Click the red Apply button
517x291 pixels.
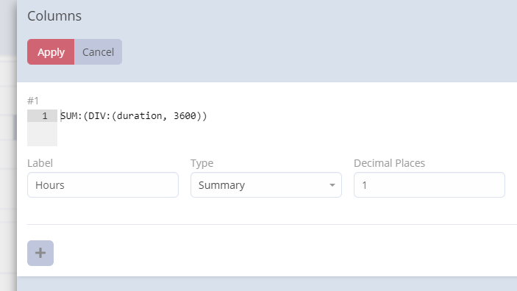(51, 51)
